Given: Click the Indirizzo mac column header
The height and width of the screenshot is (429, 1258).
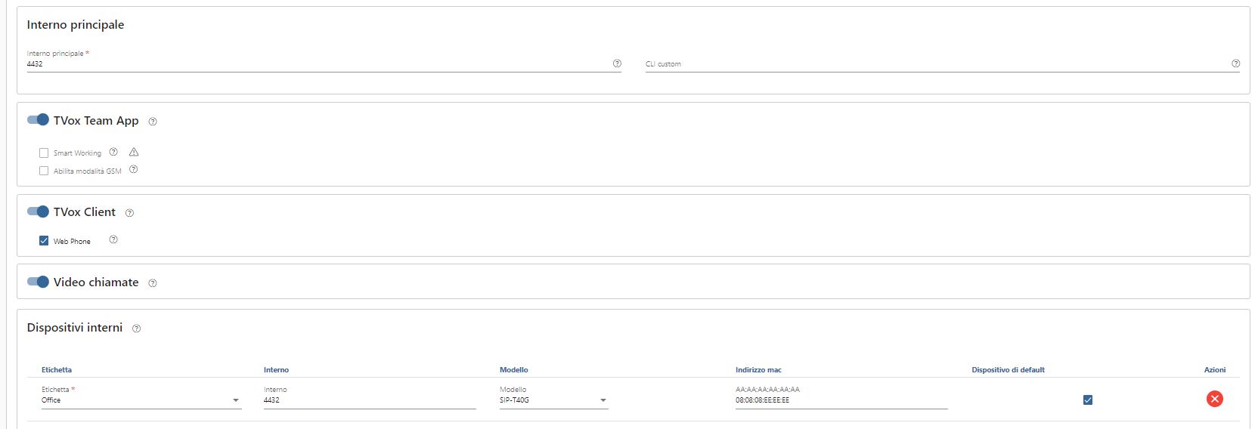Looking at the screenshot, I should pos(758,369).
